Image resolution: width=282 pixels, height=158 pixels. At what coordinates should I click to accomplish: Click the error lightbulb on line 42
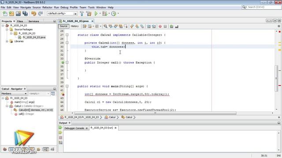click(63, 94)
